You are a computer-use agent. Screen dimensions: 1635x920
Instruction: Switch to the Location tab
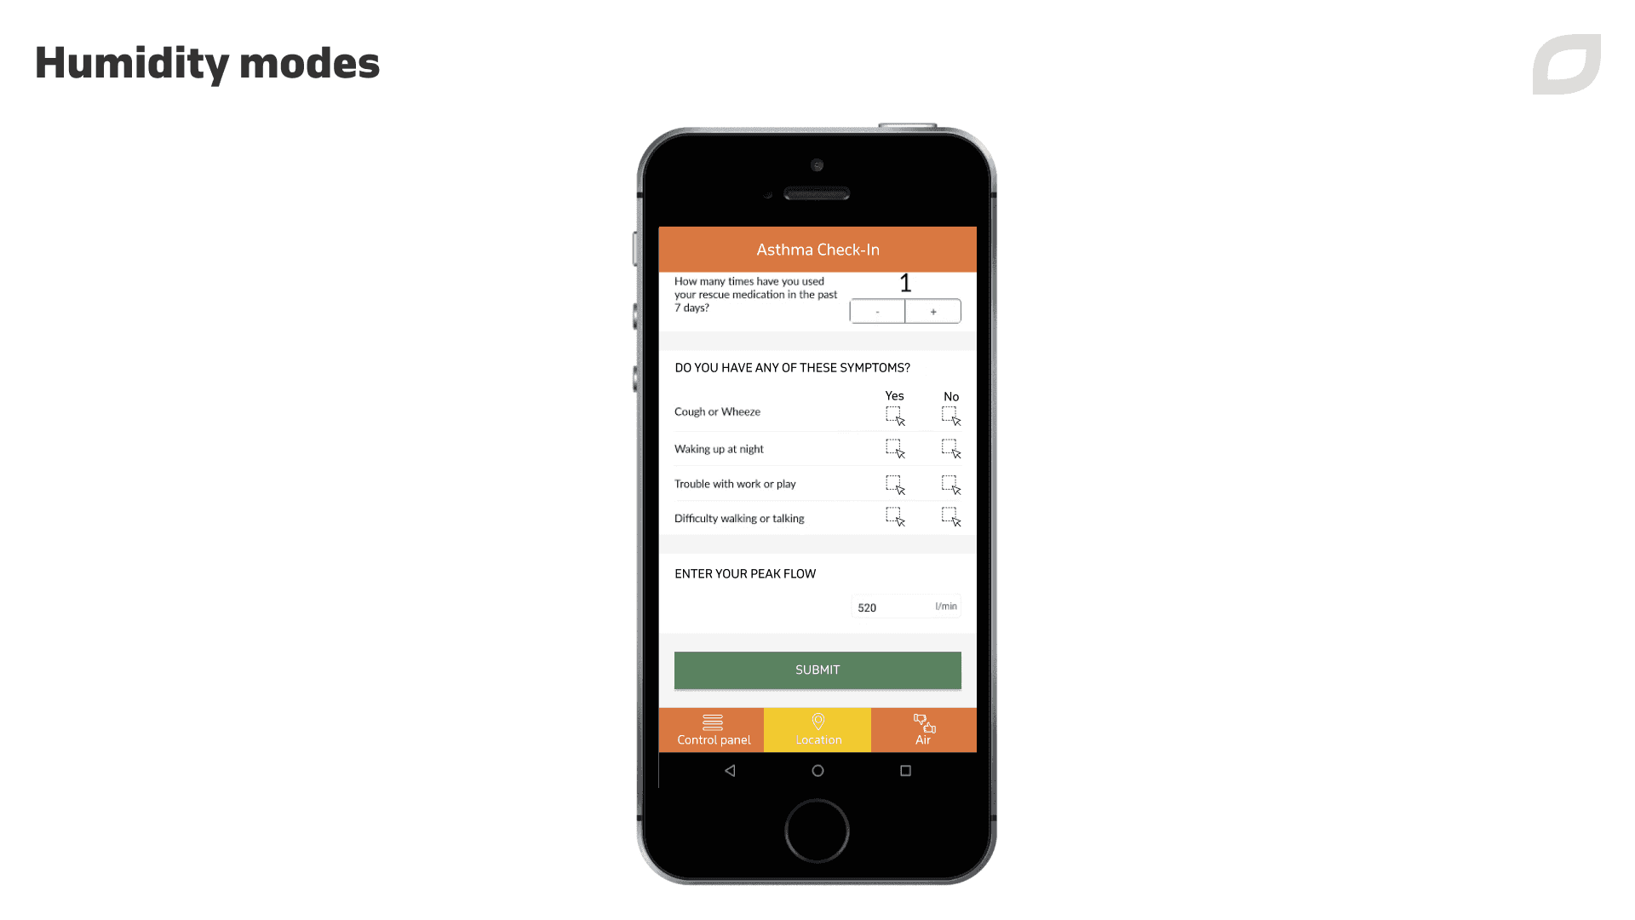tap(817, 729)
